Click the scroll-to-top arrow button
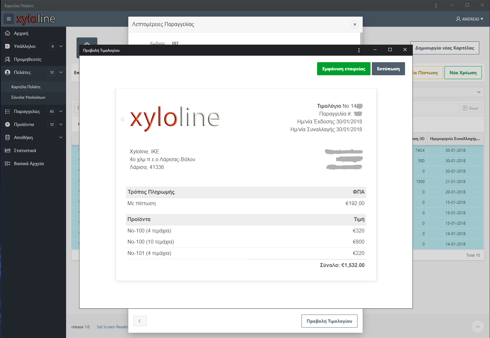The width and height of the screenshot is (490, 338). click(x=478, y=327)
